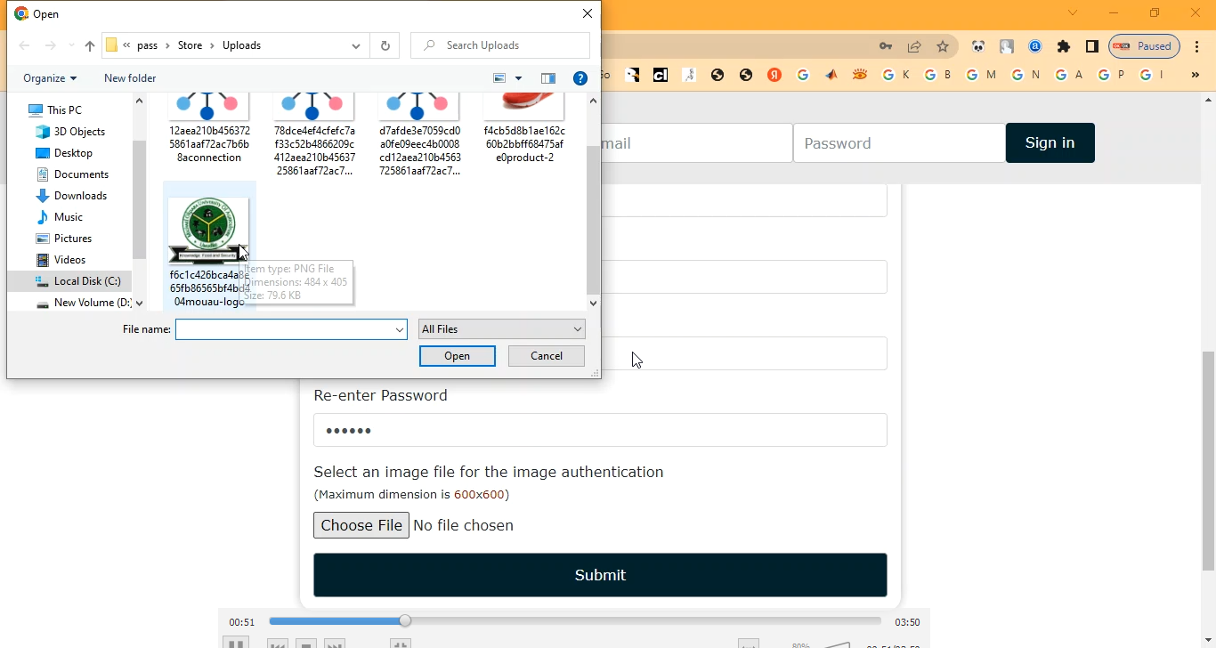Screen dimensions: 1216x648
Task: Bookmark this page with star icon
Action: (x=943, y=46)
